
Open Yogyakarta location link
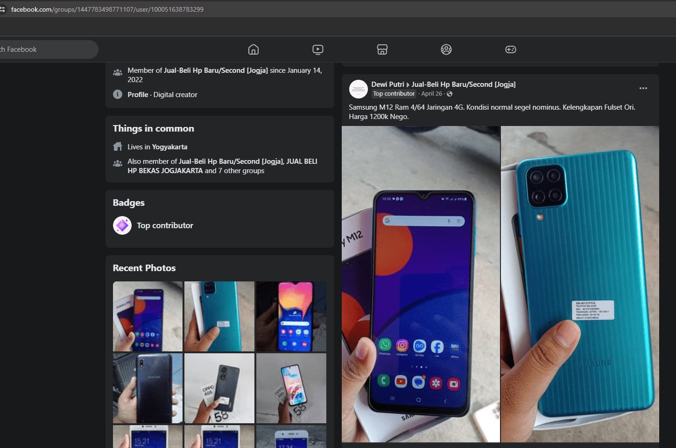(x=169, y=147)
